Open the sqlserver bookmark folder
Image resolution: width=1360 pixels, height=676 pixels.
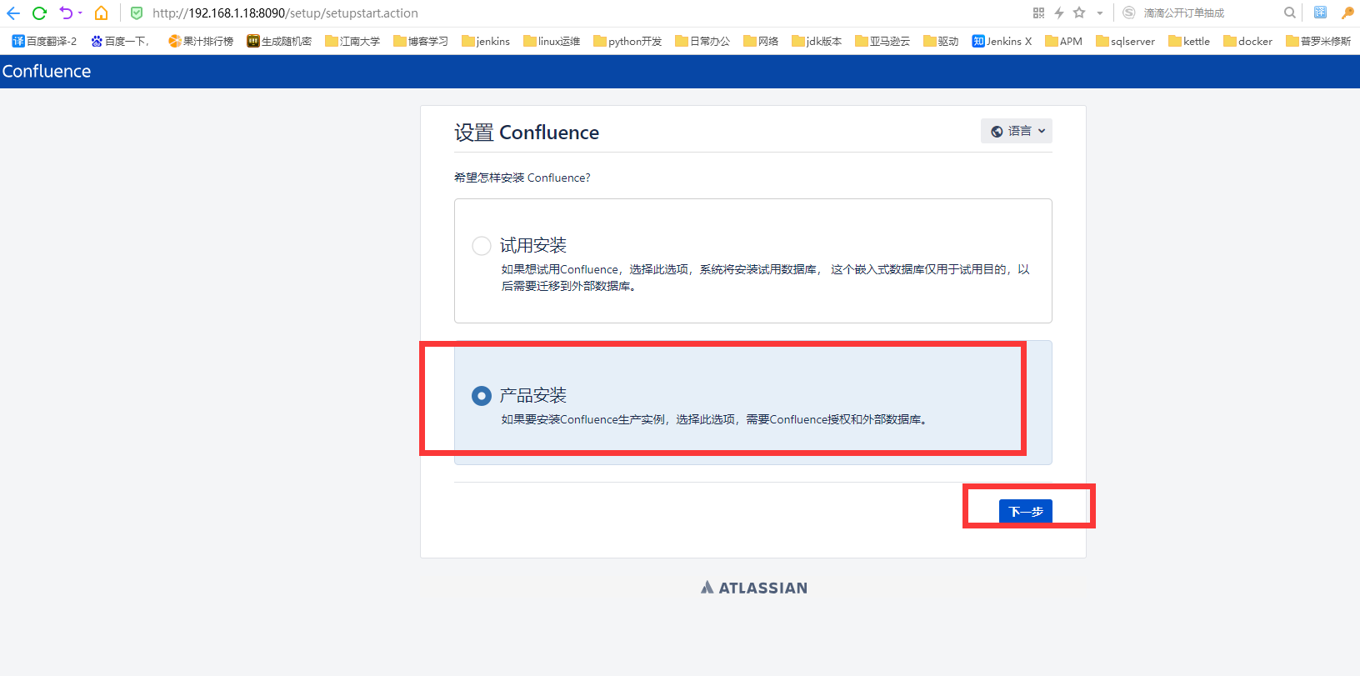point(1125,41)
